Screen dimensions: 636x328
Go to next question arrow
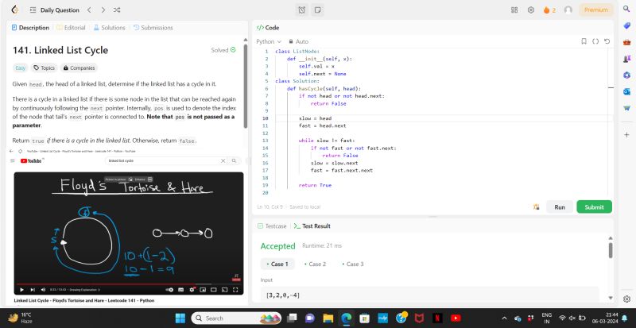click(103, 10)
